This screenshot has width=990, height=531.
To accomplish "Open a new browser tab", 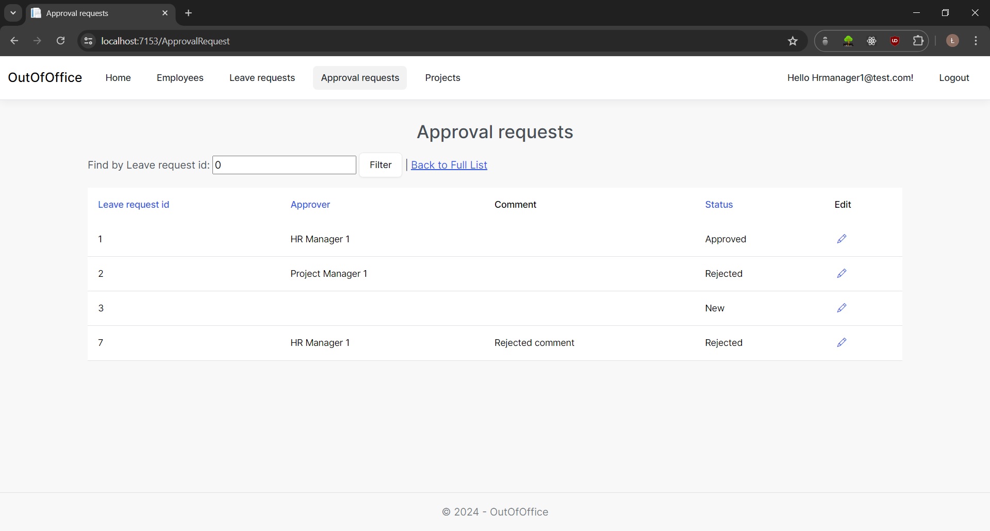I will [x=188, y=13].
